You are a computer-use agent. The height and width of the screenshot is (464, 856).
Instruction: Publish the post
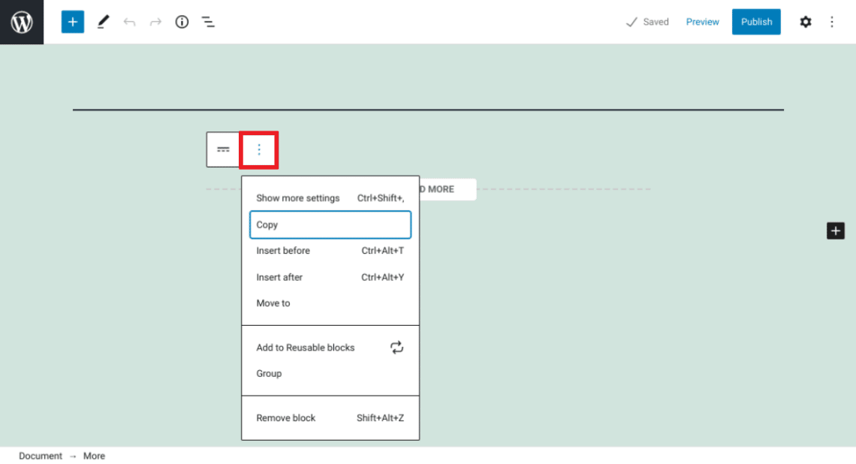756,22
